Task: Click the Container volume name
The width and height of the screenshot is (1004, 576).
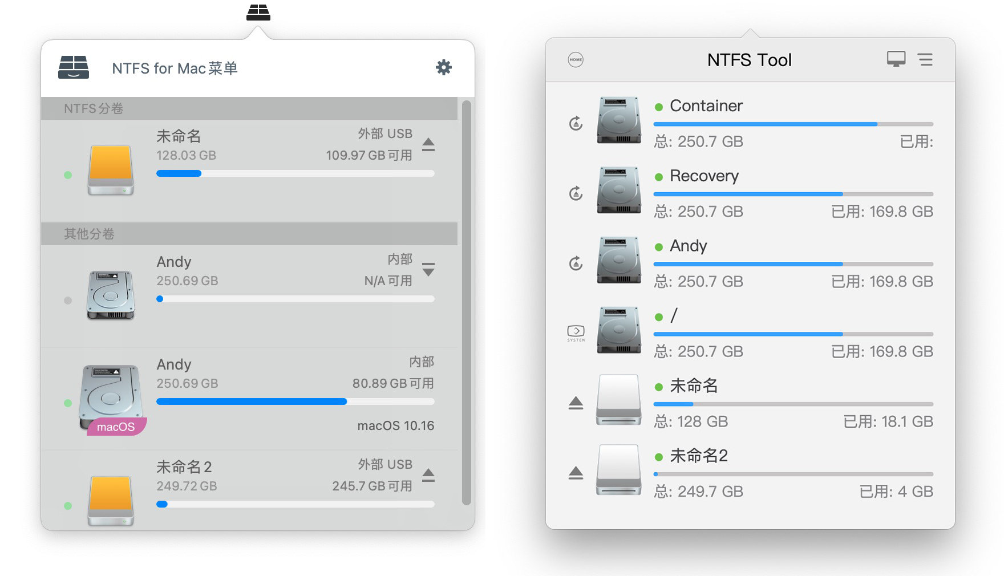Action: pos(706,106)
